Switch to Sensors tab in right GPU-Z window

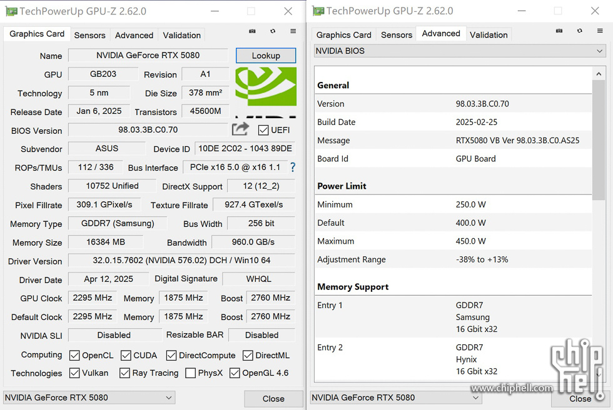pos(397,35)
